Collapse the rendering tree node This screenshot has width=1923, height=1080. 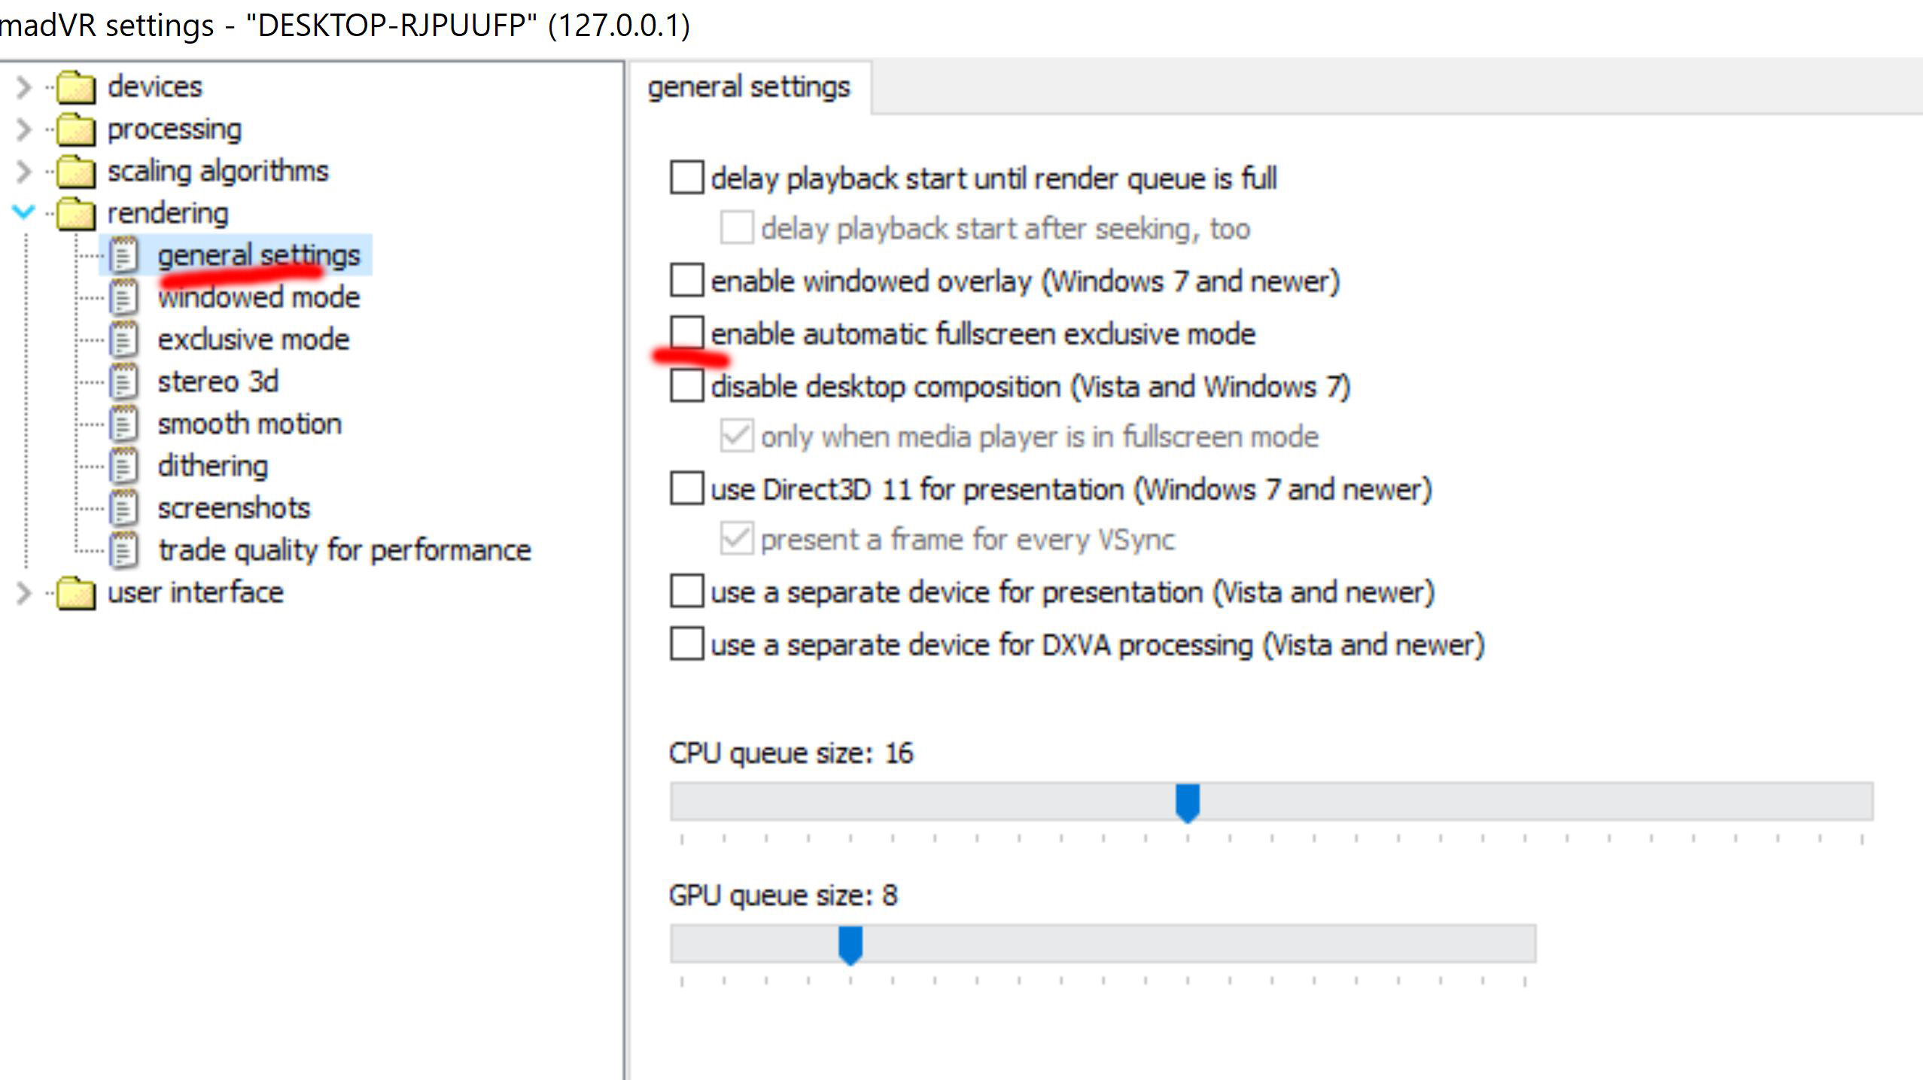pos(24,212)
